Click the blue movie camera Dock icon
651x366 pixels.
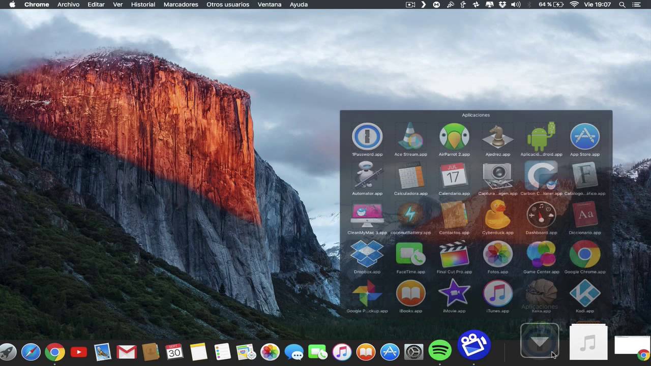(x=474, y=345)
